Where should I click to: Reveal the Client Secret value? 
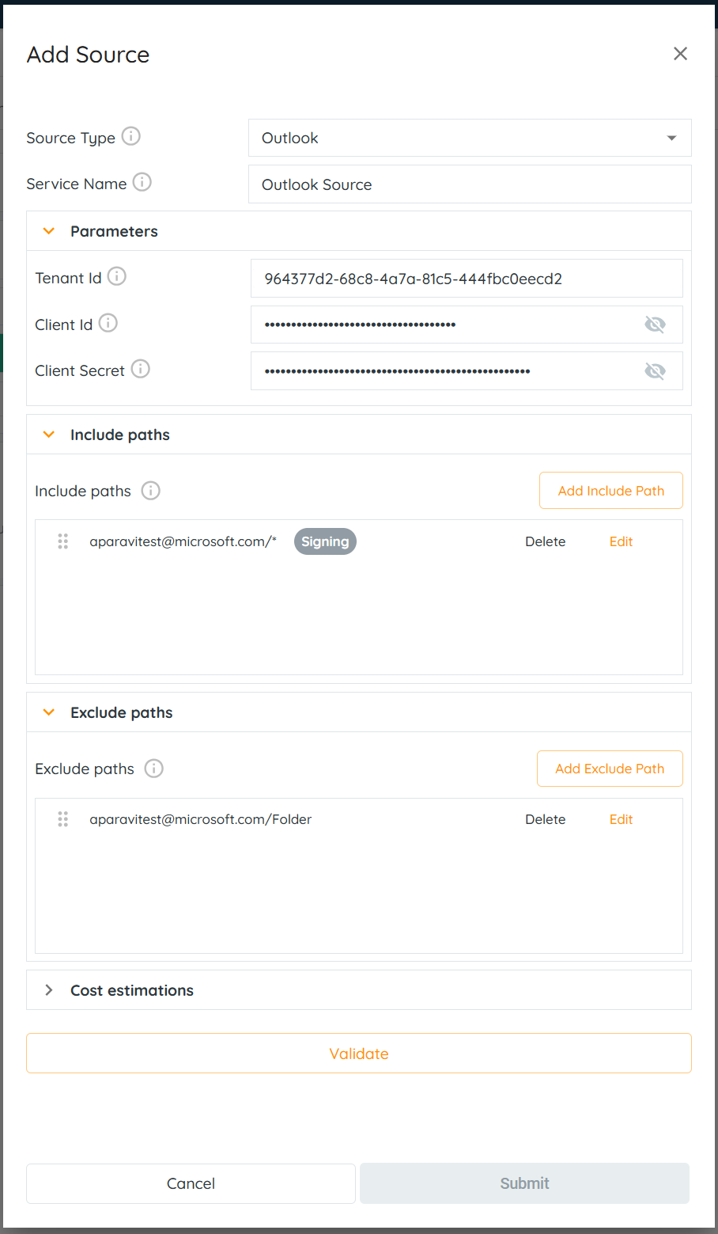tap(655, 371)
